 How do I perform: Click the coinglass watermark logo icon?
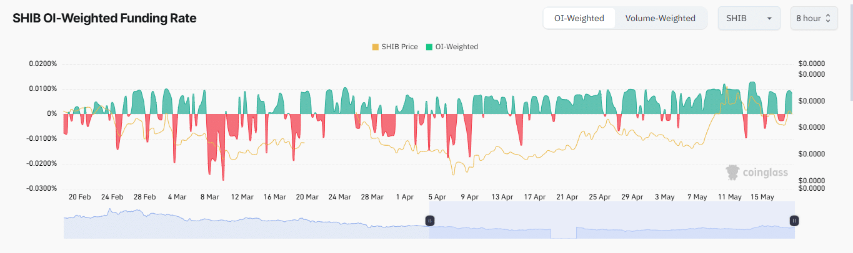pyautogui.click(x=733, y=172)
